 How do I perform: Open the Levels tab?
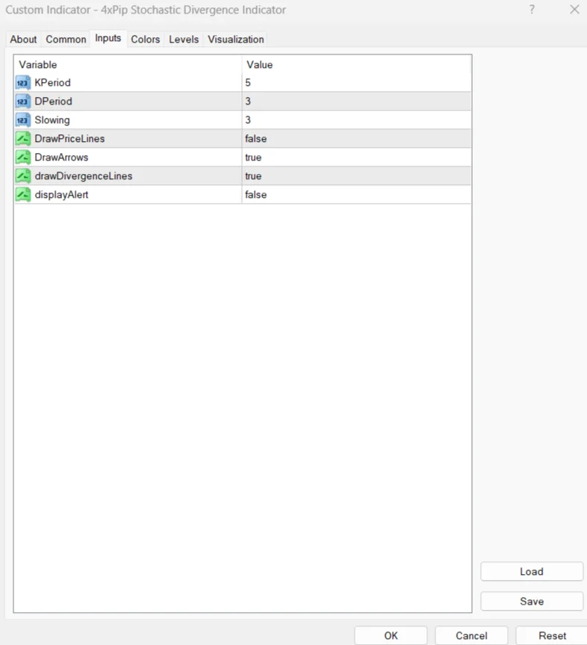click(184, 40)
